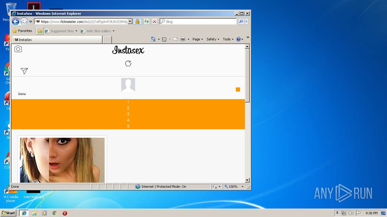The width and height of the screenshot is (387, 217).
Task: Expand the Web Slice Gallery dropdown arrow
Action: pyautogui.click(x=114, y=31)
